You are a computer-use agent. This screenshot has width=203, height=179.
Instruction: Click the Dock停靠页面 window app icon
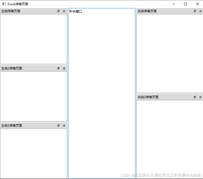[4, 4]
